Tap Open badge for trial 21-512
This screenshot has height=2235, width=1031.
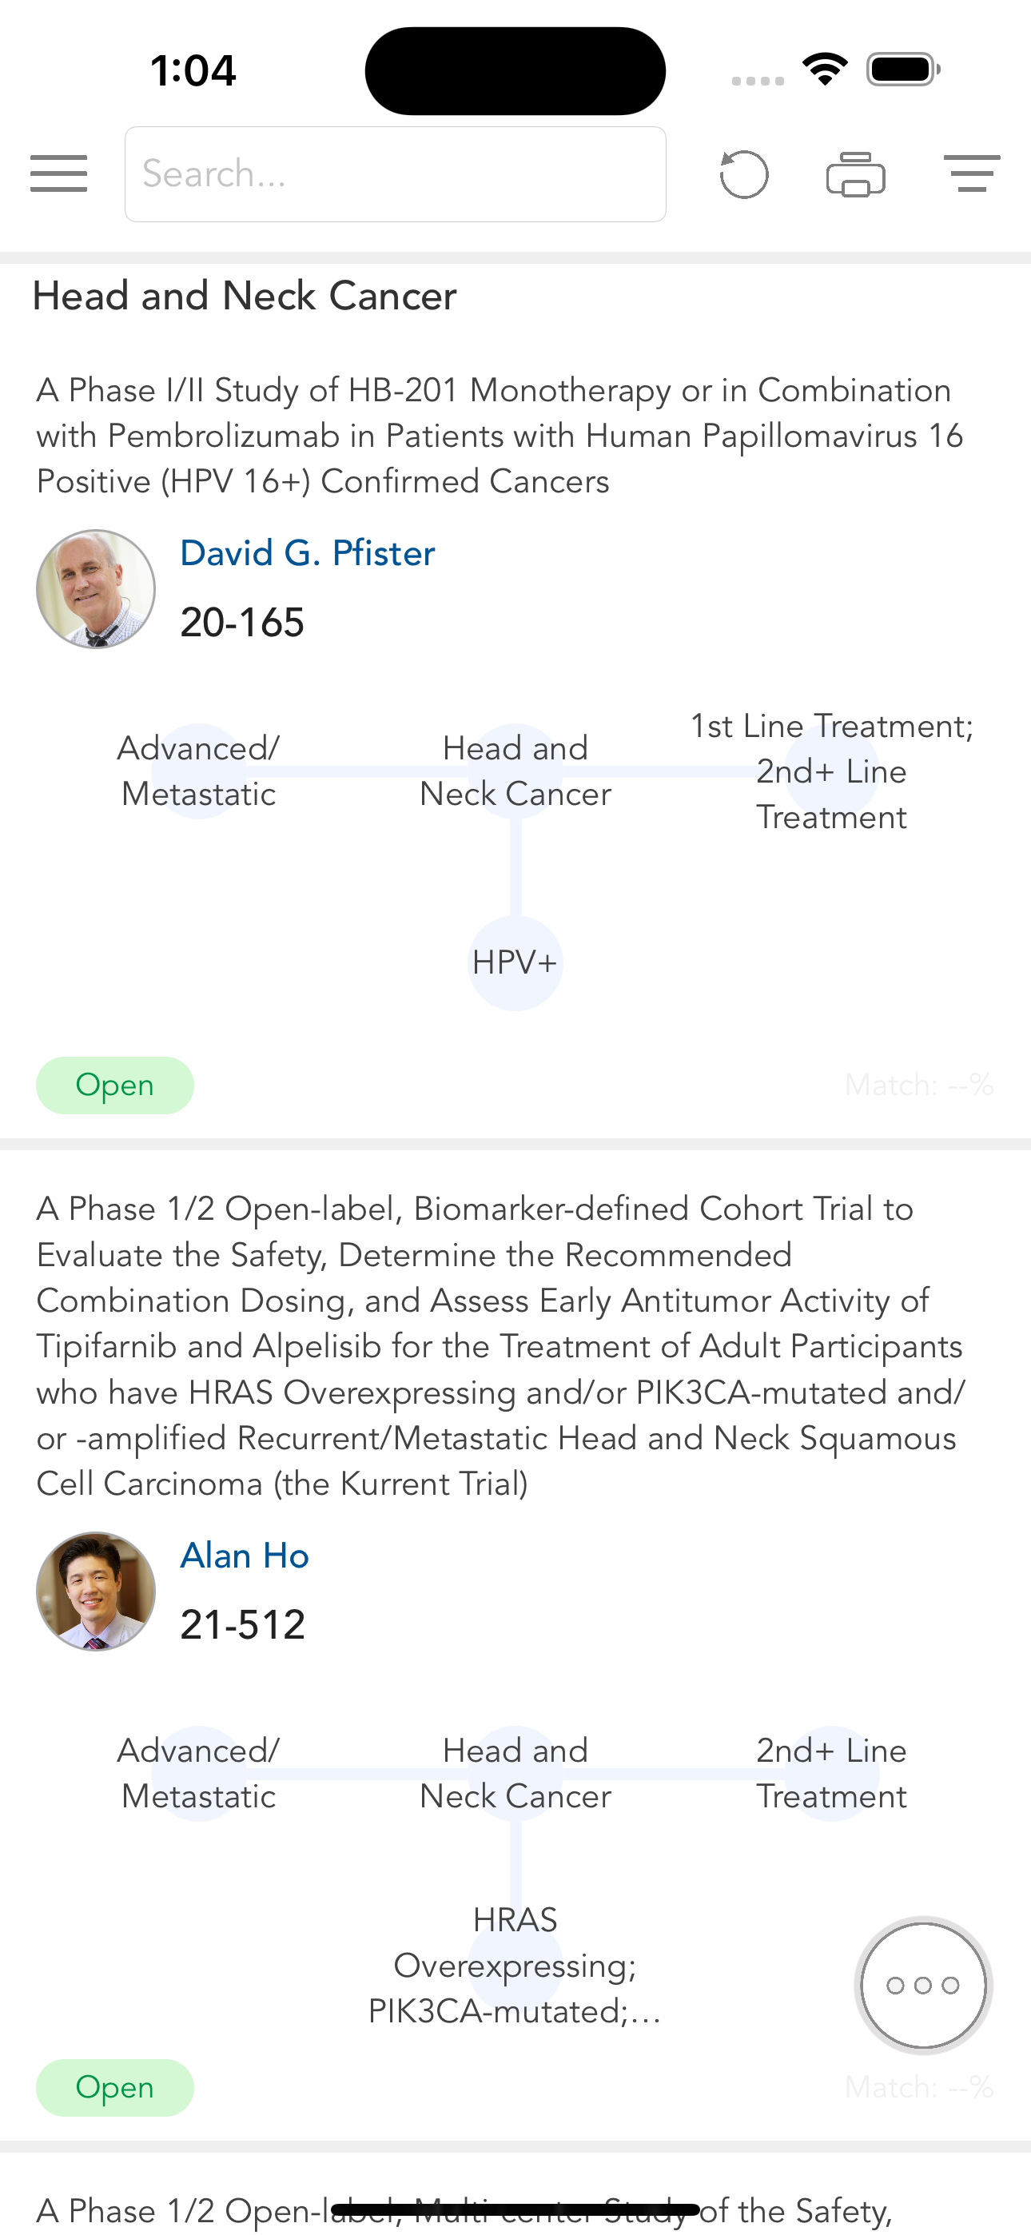[114, 2087]
